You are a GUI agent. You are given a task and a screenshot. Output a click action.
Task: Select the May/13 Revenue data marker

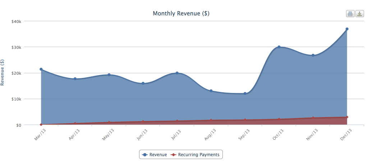109,75
